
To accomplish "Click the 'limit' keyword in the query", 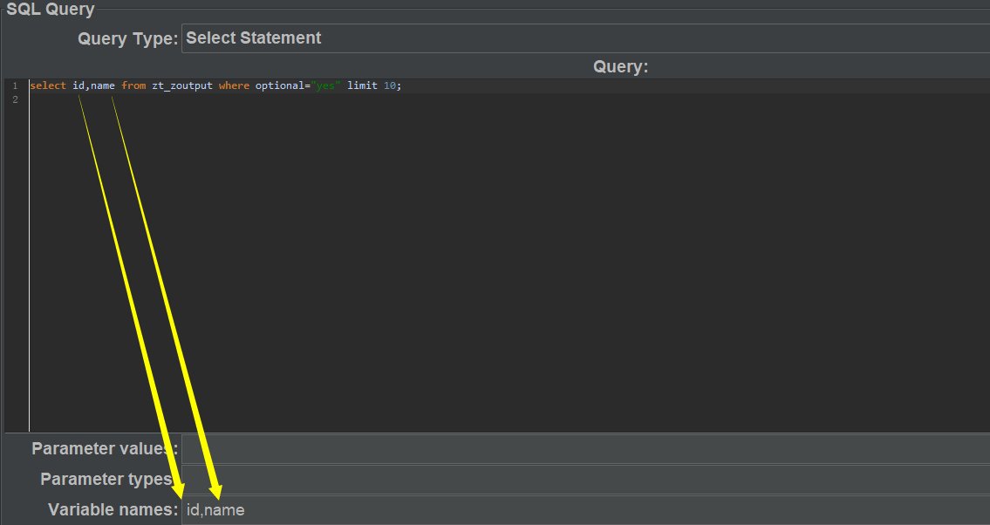I will coord(362,85).
